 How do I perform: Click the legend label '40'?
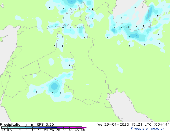71,130
